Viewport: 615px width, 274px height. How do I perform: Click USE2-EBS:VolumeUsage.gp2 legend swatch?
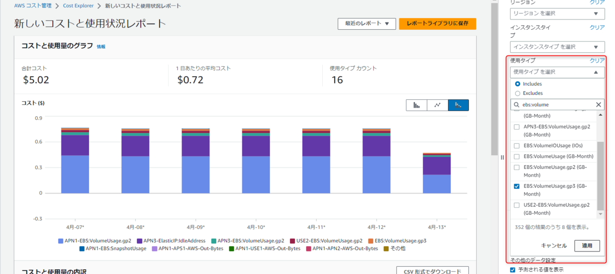(x=292, y=240)
